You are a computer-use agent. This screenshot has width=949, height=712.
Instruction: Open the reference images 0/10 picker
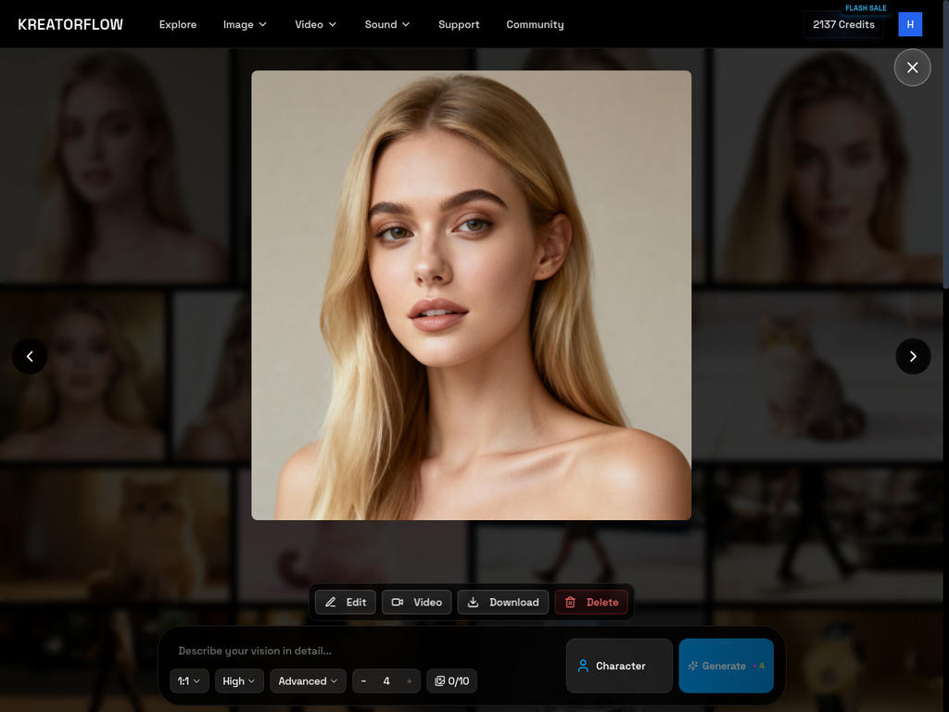pos(451,680)
